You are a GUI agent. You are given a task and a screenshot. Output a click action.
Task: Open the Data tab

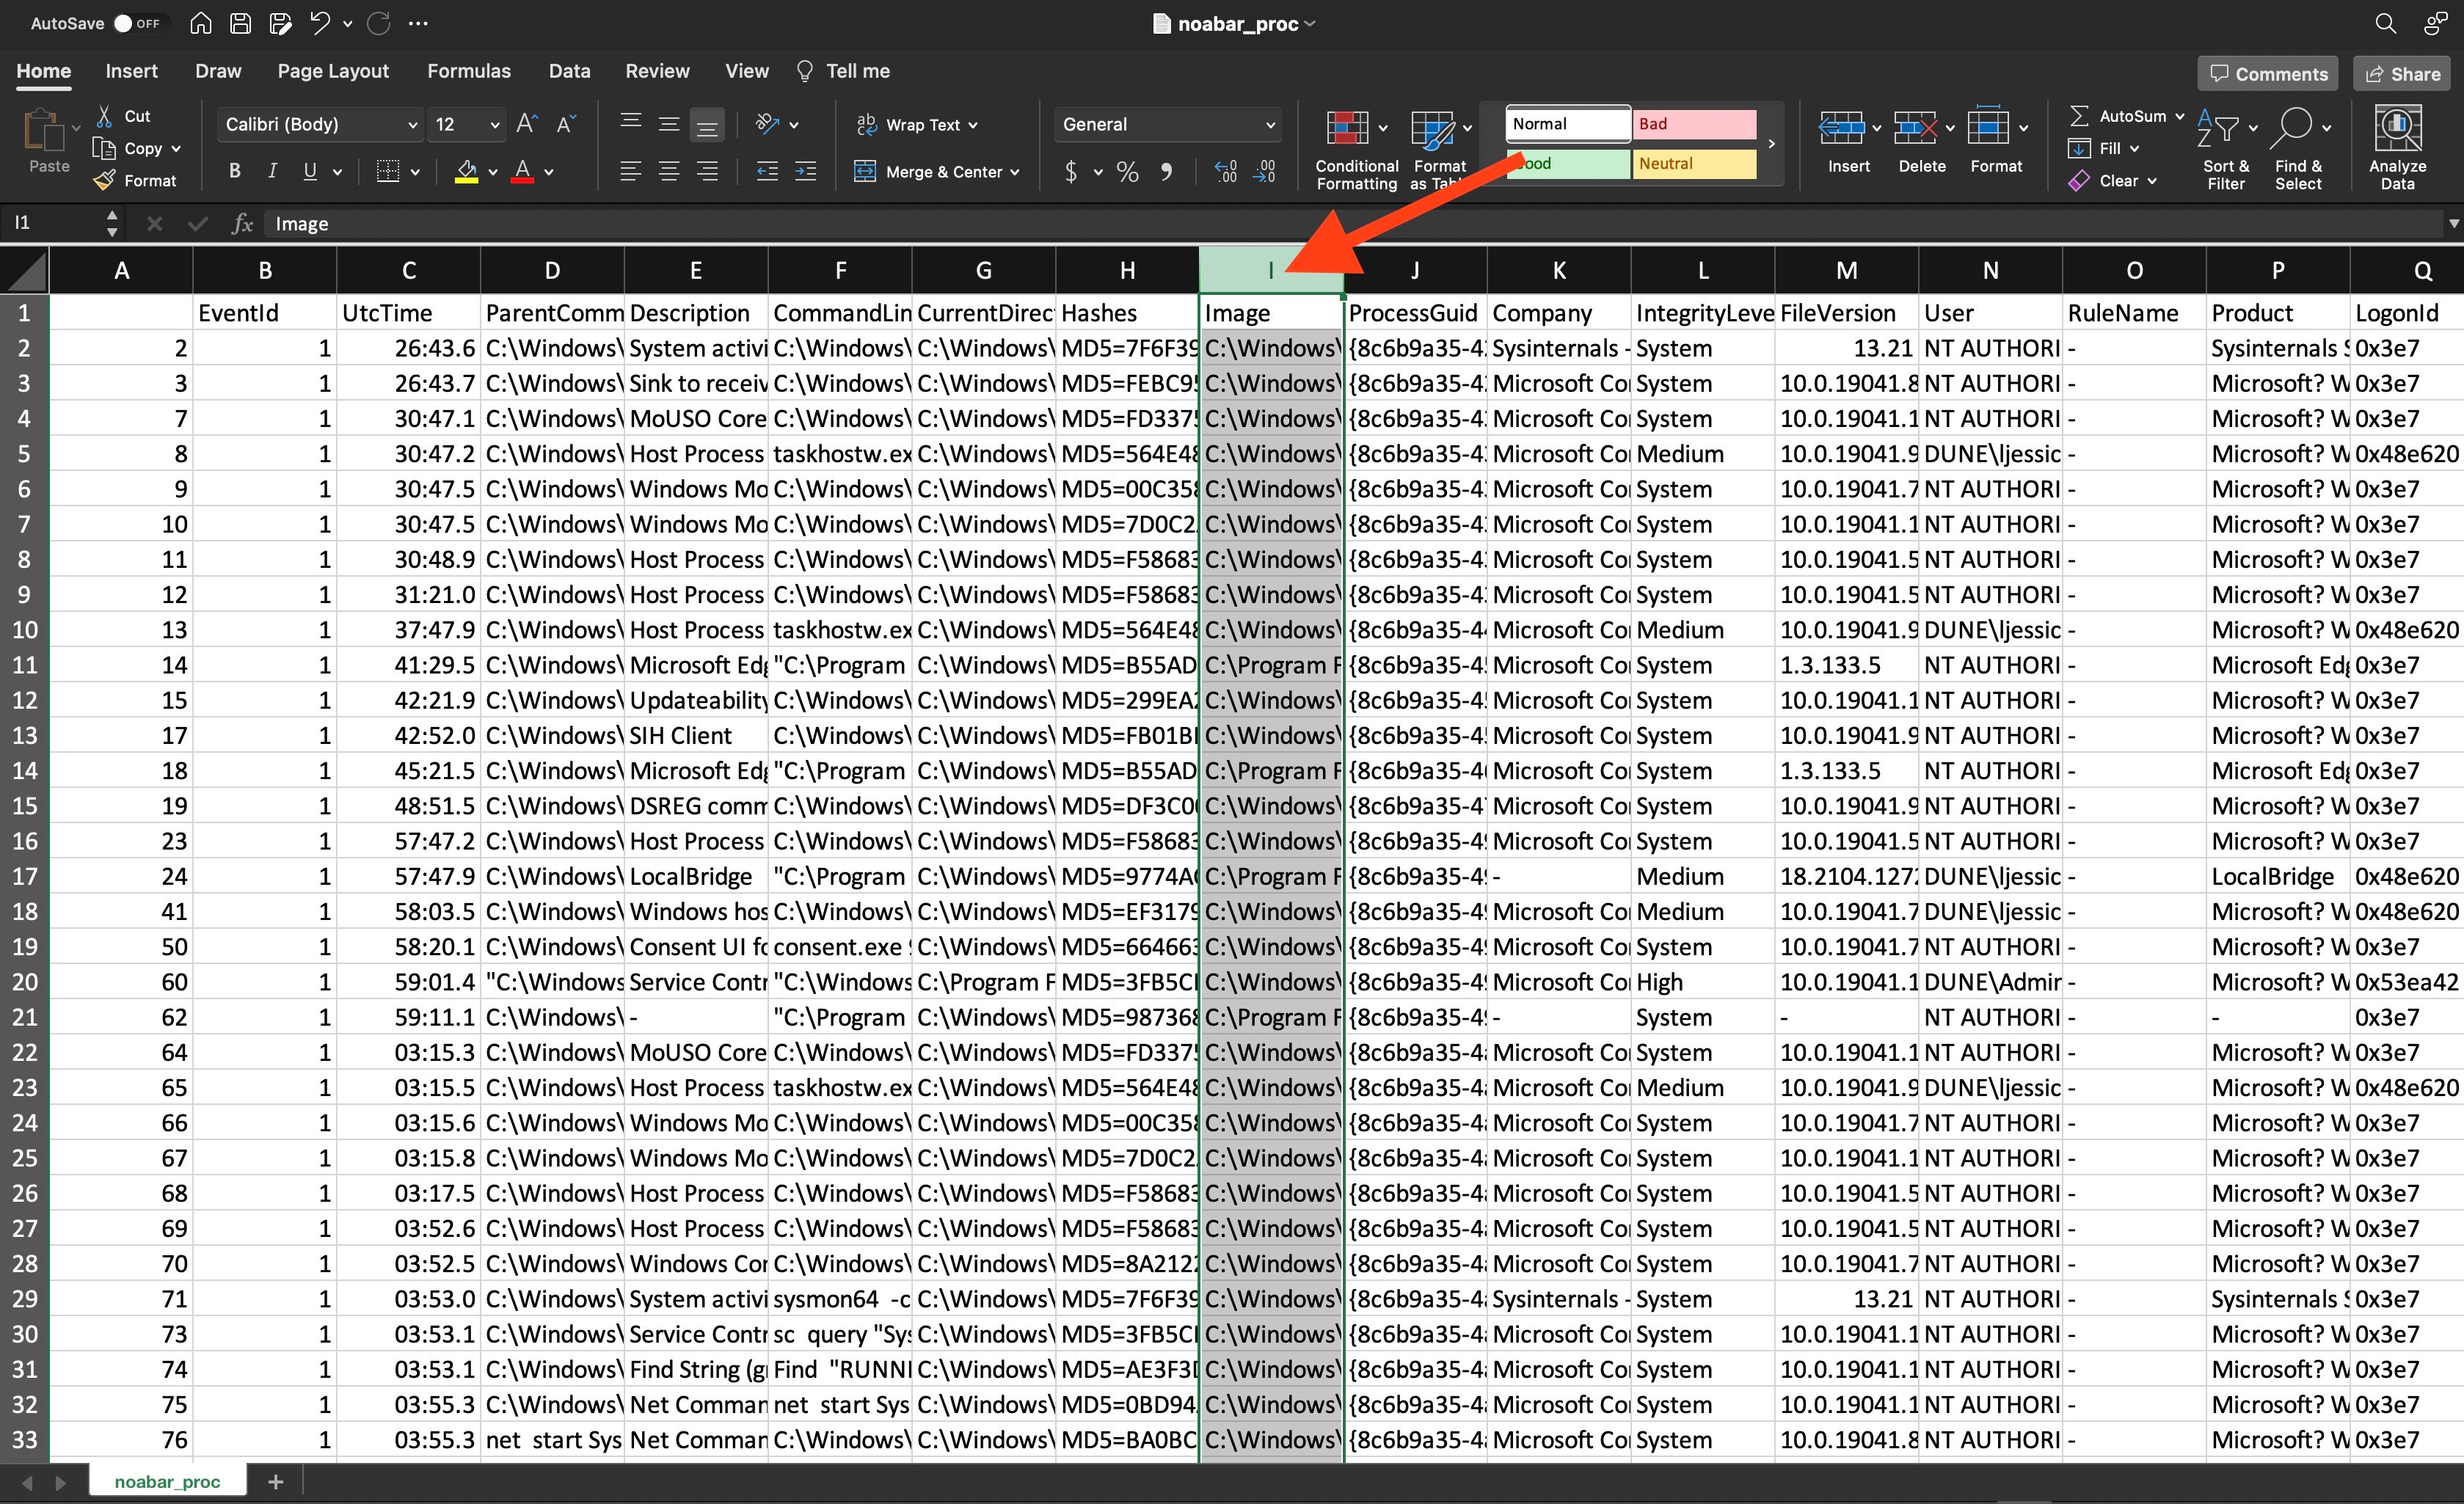pos(569,71)
